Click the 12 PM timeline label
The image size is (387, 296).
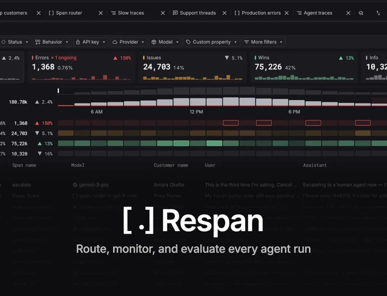pos(196,112)
